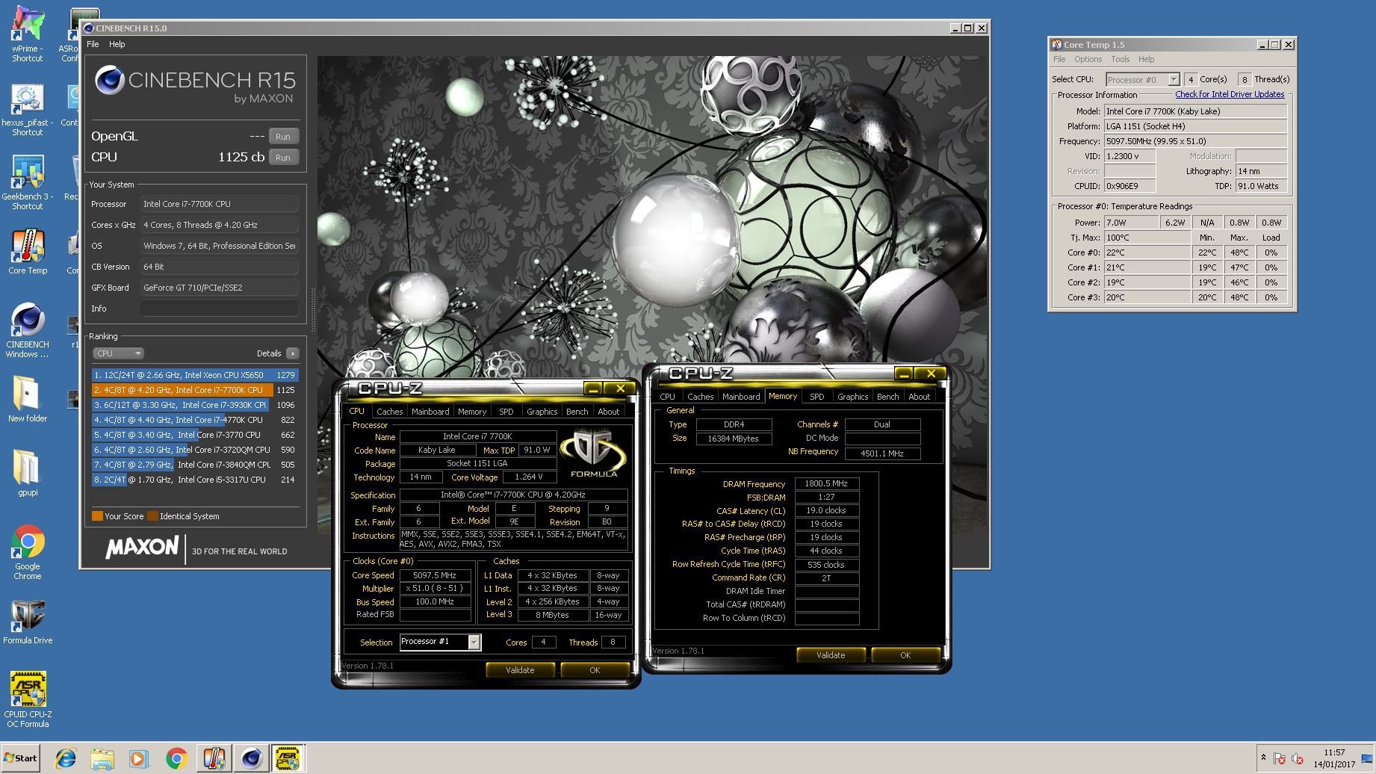Click Validate in right CPU-Z window
Image resolution: width=1376 pixels, height=774 pixels.
coord(831,655)
